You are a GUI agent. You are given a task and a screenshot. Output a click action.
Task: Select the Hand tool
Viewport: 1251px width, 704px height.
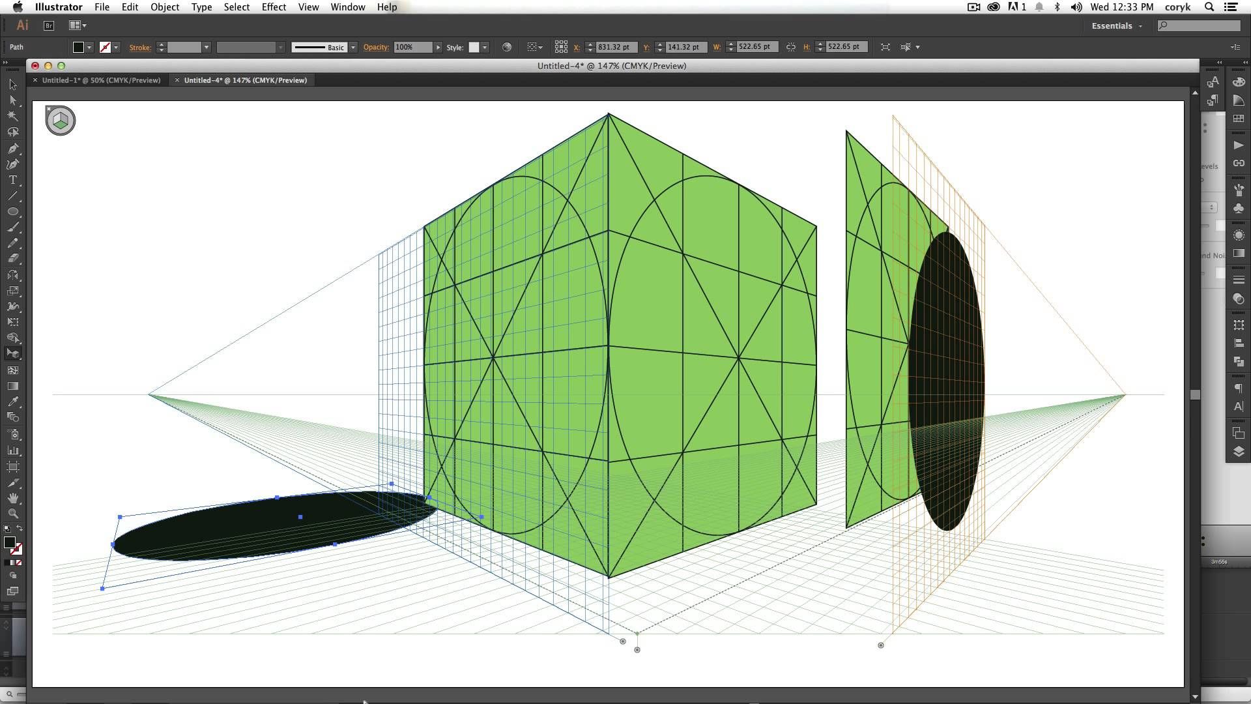[12, 498]
